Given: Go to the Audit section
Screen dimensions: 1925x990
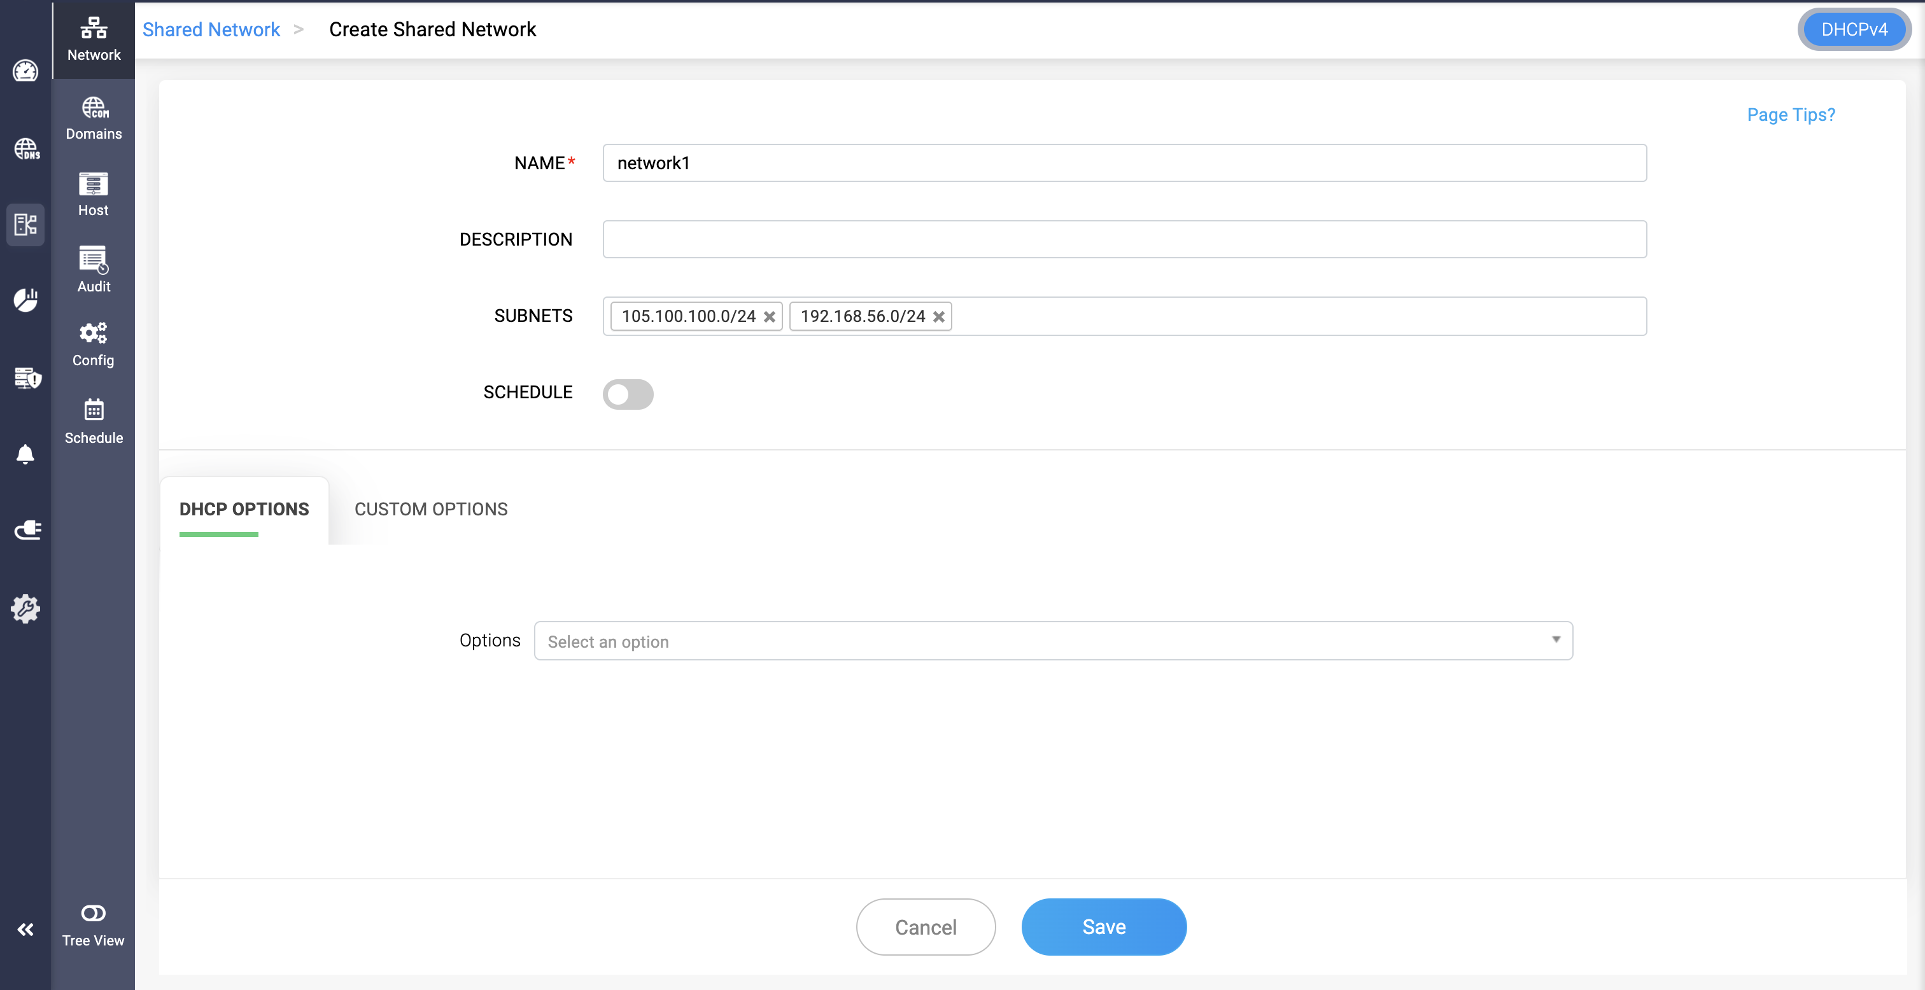Looking at the screenshot, I should tap(94, 270).
